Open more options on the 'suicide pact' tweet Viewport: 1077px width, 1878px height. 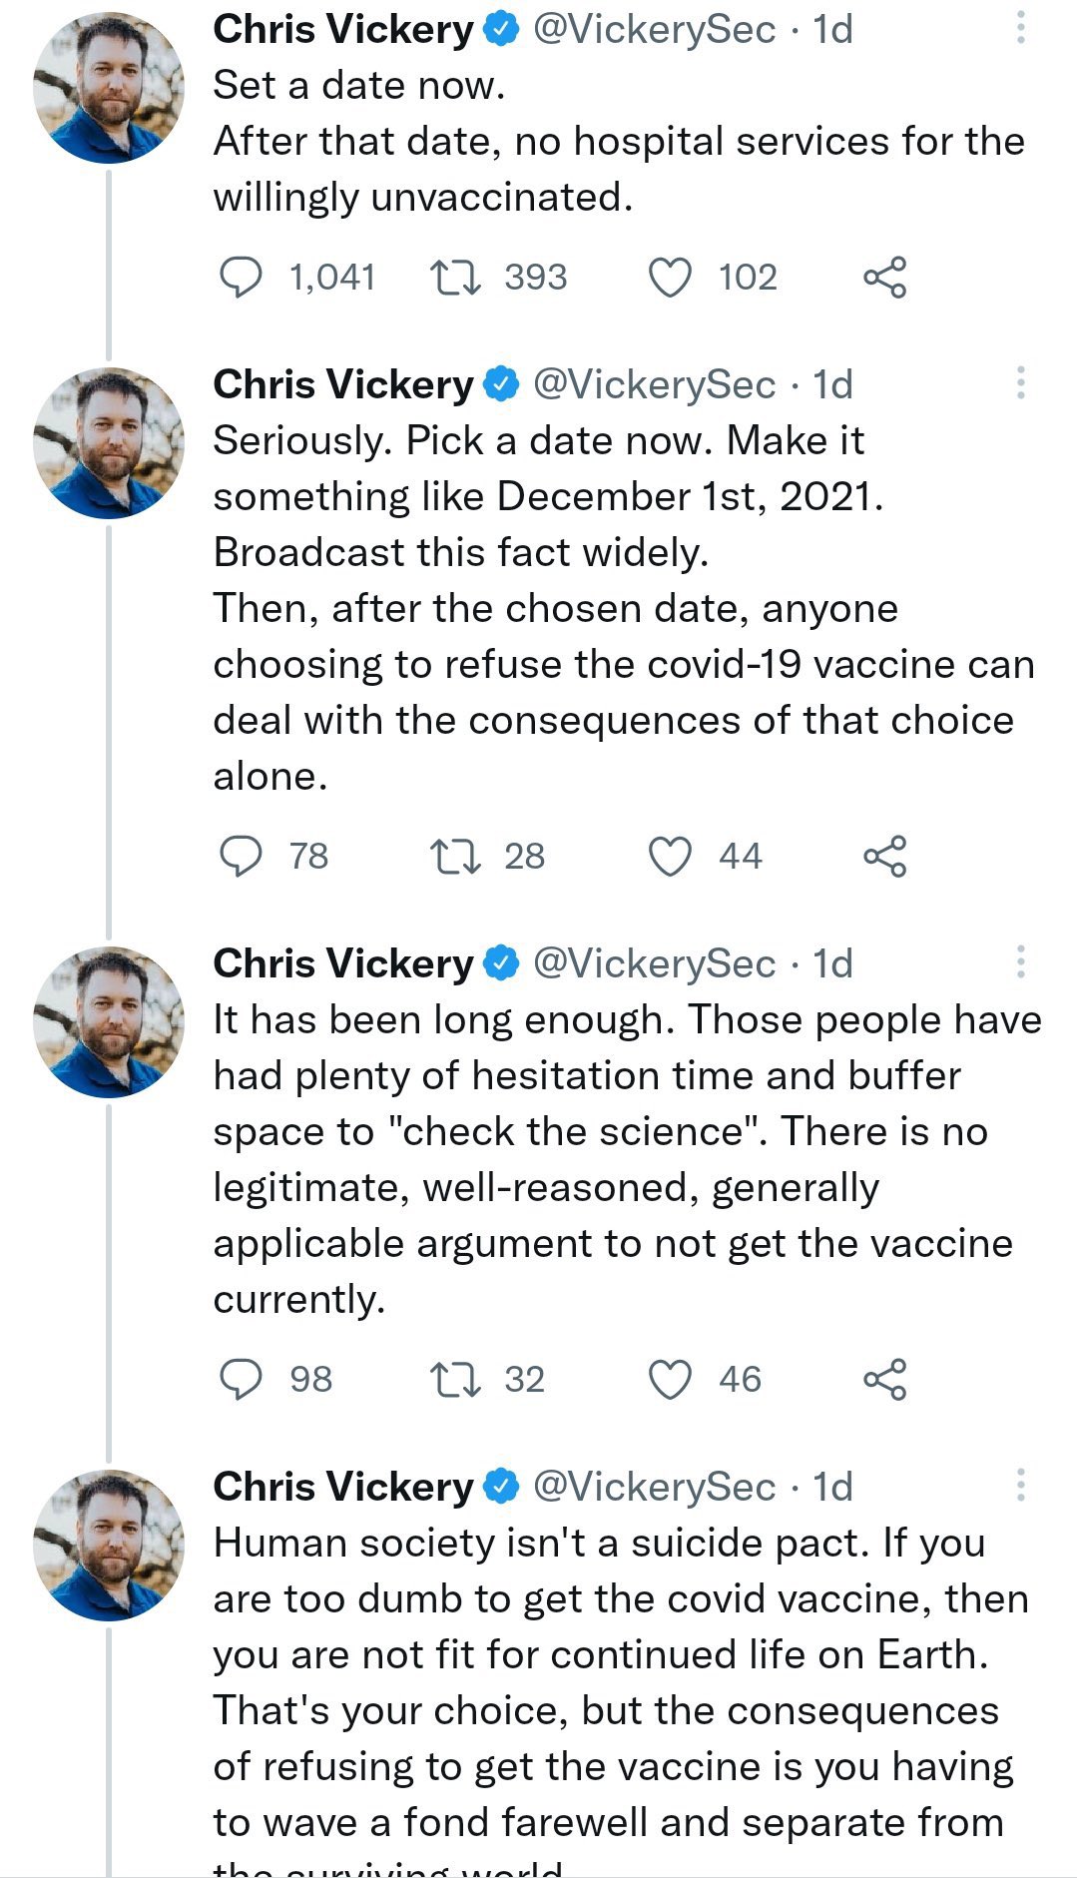point(1020,1486)
